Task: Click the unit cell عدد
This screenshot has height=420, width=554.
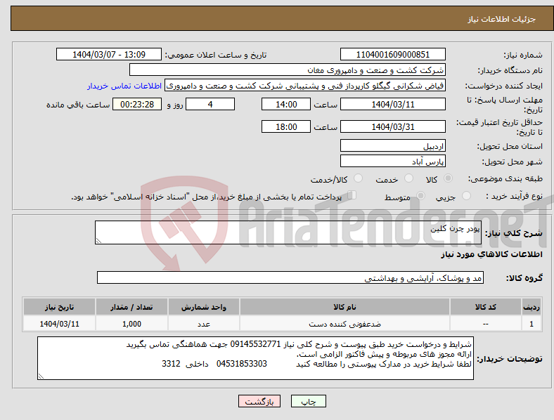Action: (204, 324)
